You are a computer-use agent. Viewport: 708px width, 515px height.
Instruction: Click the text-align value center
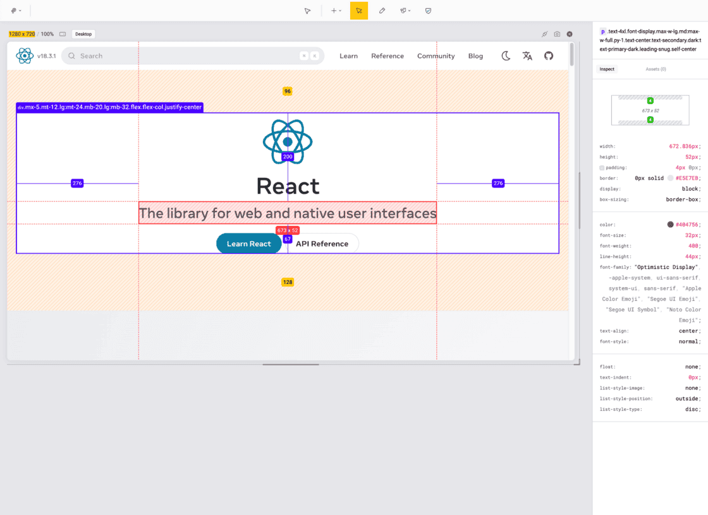click(688, 331)
